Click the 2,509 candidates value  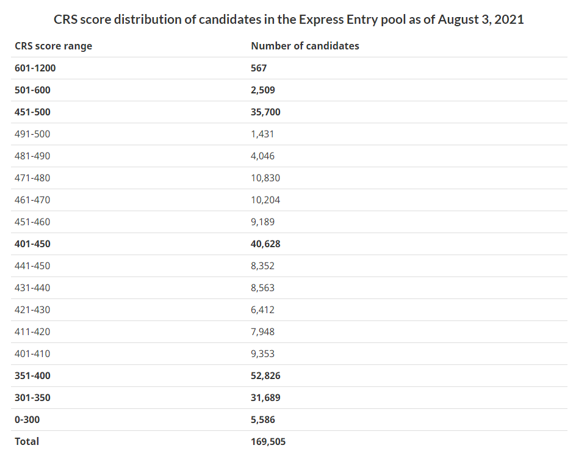click(263, 90)
